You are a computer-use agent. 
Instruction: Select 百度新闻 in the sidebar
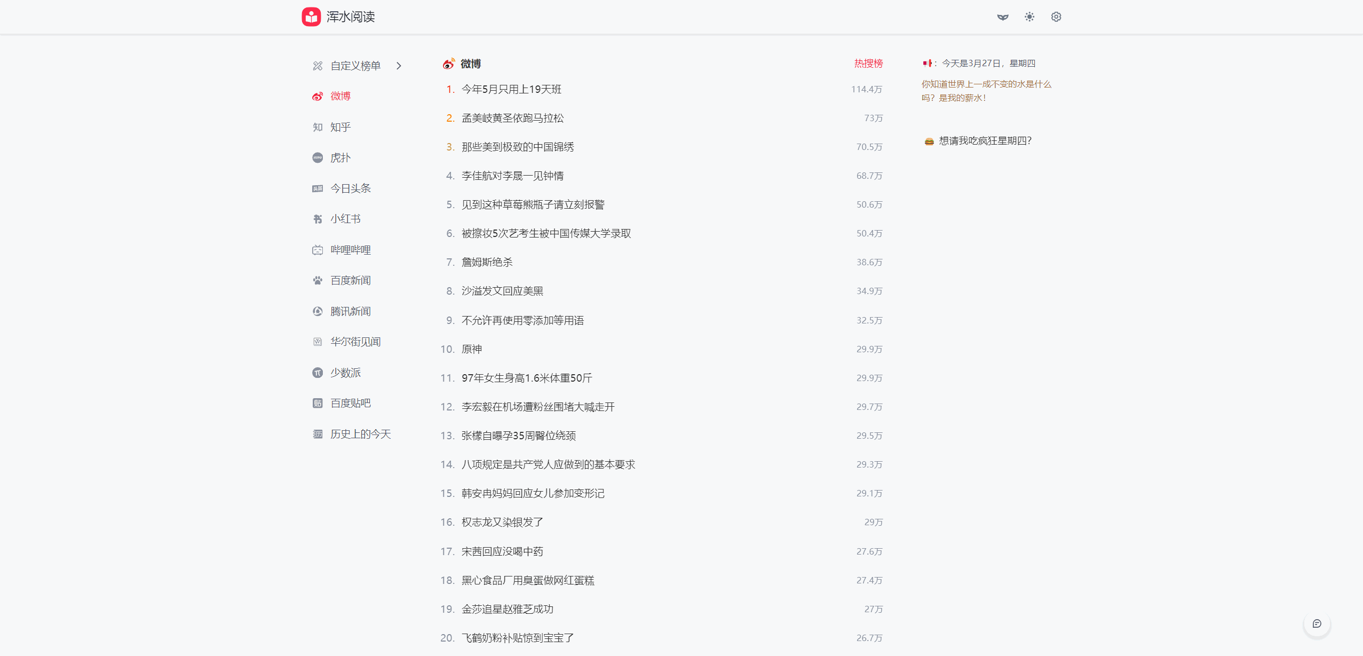(x=350, y=280)
